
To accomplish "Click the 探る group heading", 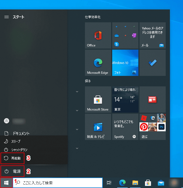I will pos(88,81).
